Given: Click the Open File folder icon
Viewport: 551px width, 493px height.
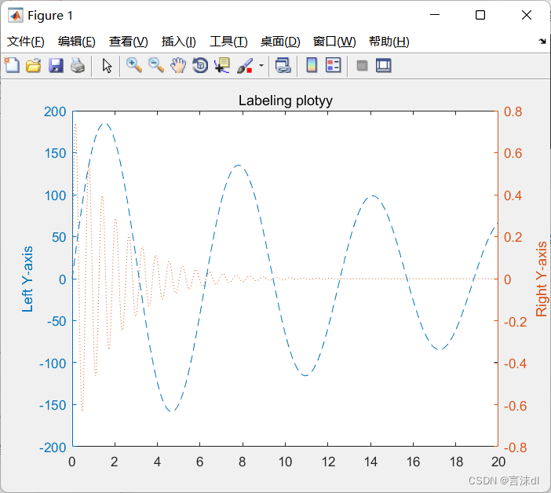Looking at the screenshot, I should [x=33, y=66].
